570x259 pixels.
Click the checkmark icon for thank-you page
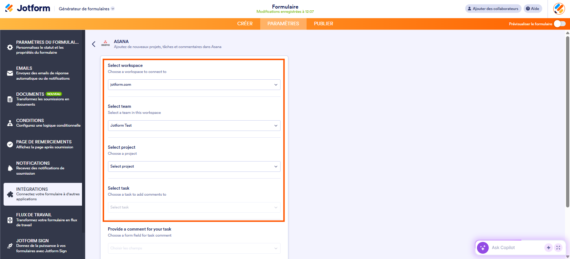click(x=10, y=144)
